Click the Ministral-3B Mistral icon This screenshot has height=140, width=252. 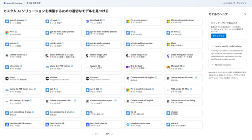pyautogui.click(x=168, y=67)
